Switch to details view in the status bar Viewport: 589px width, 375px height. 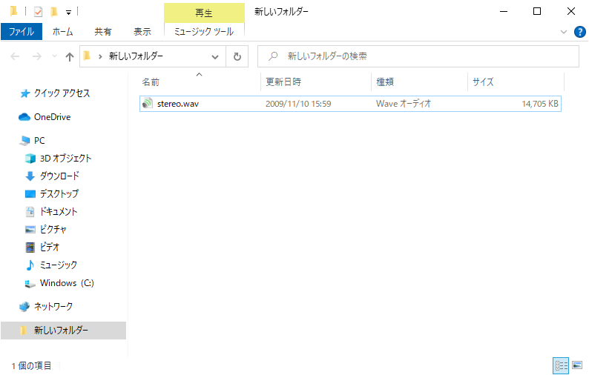(562, 365)
